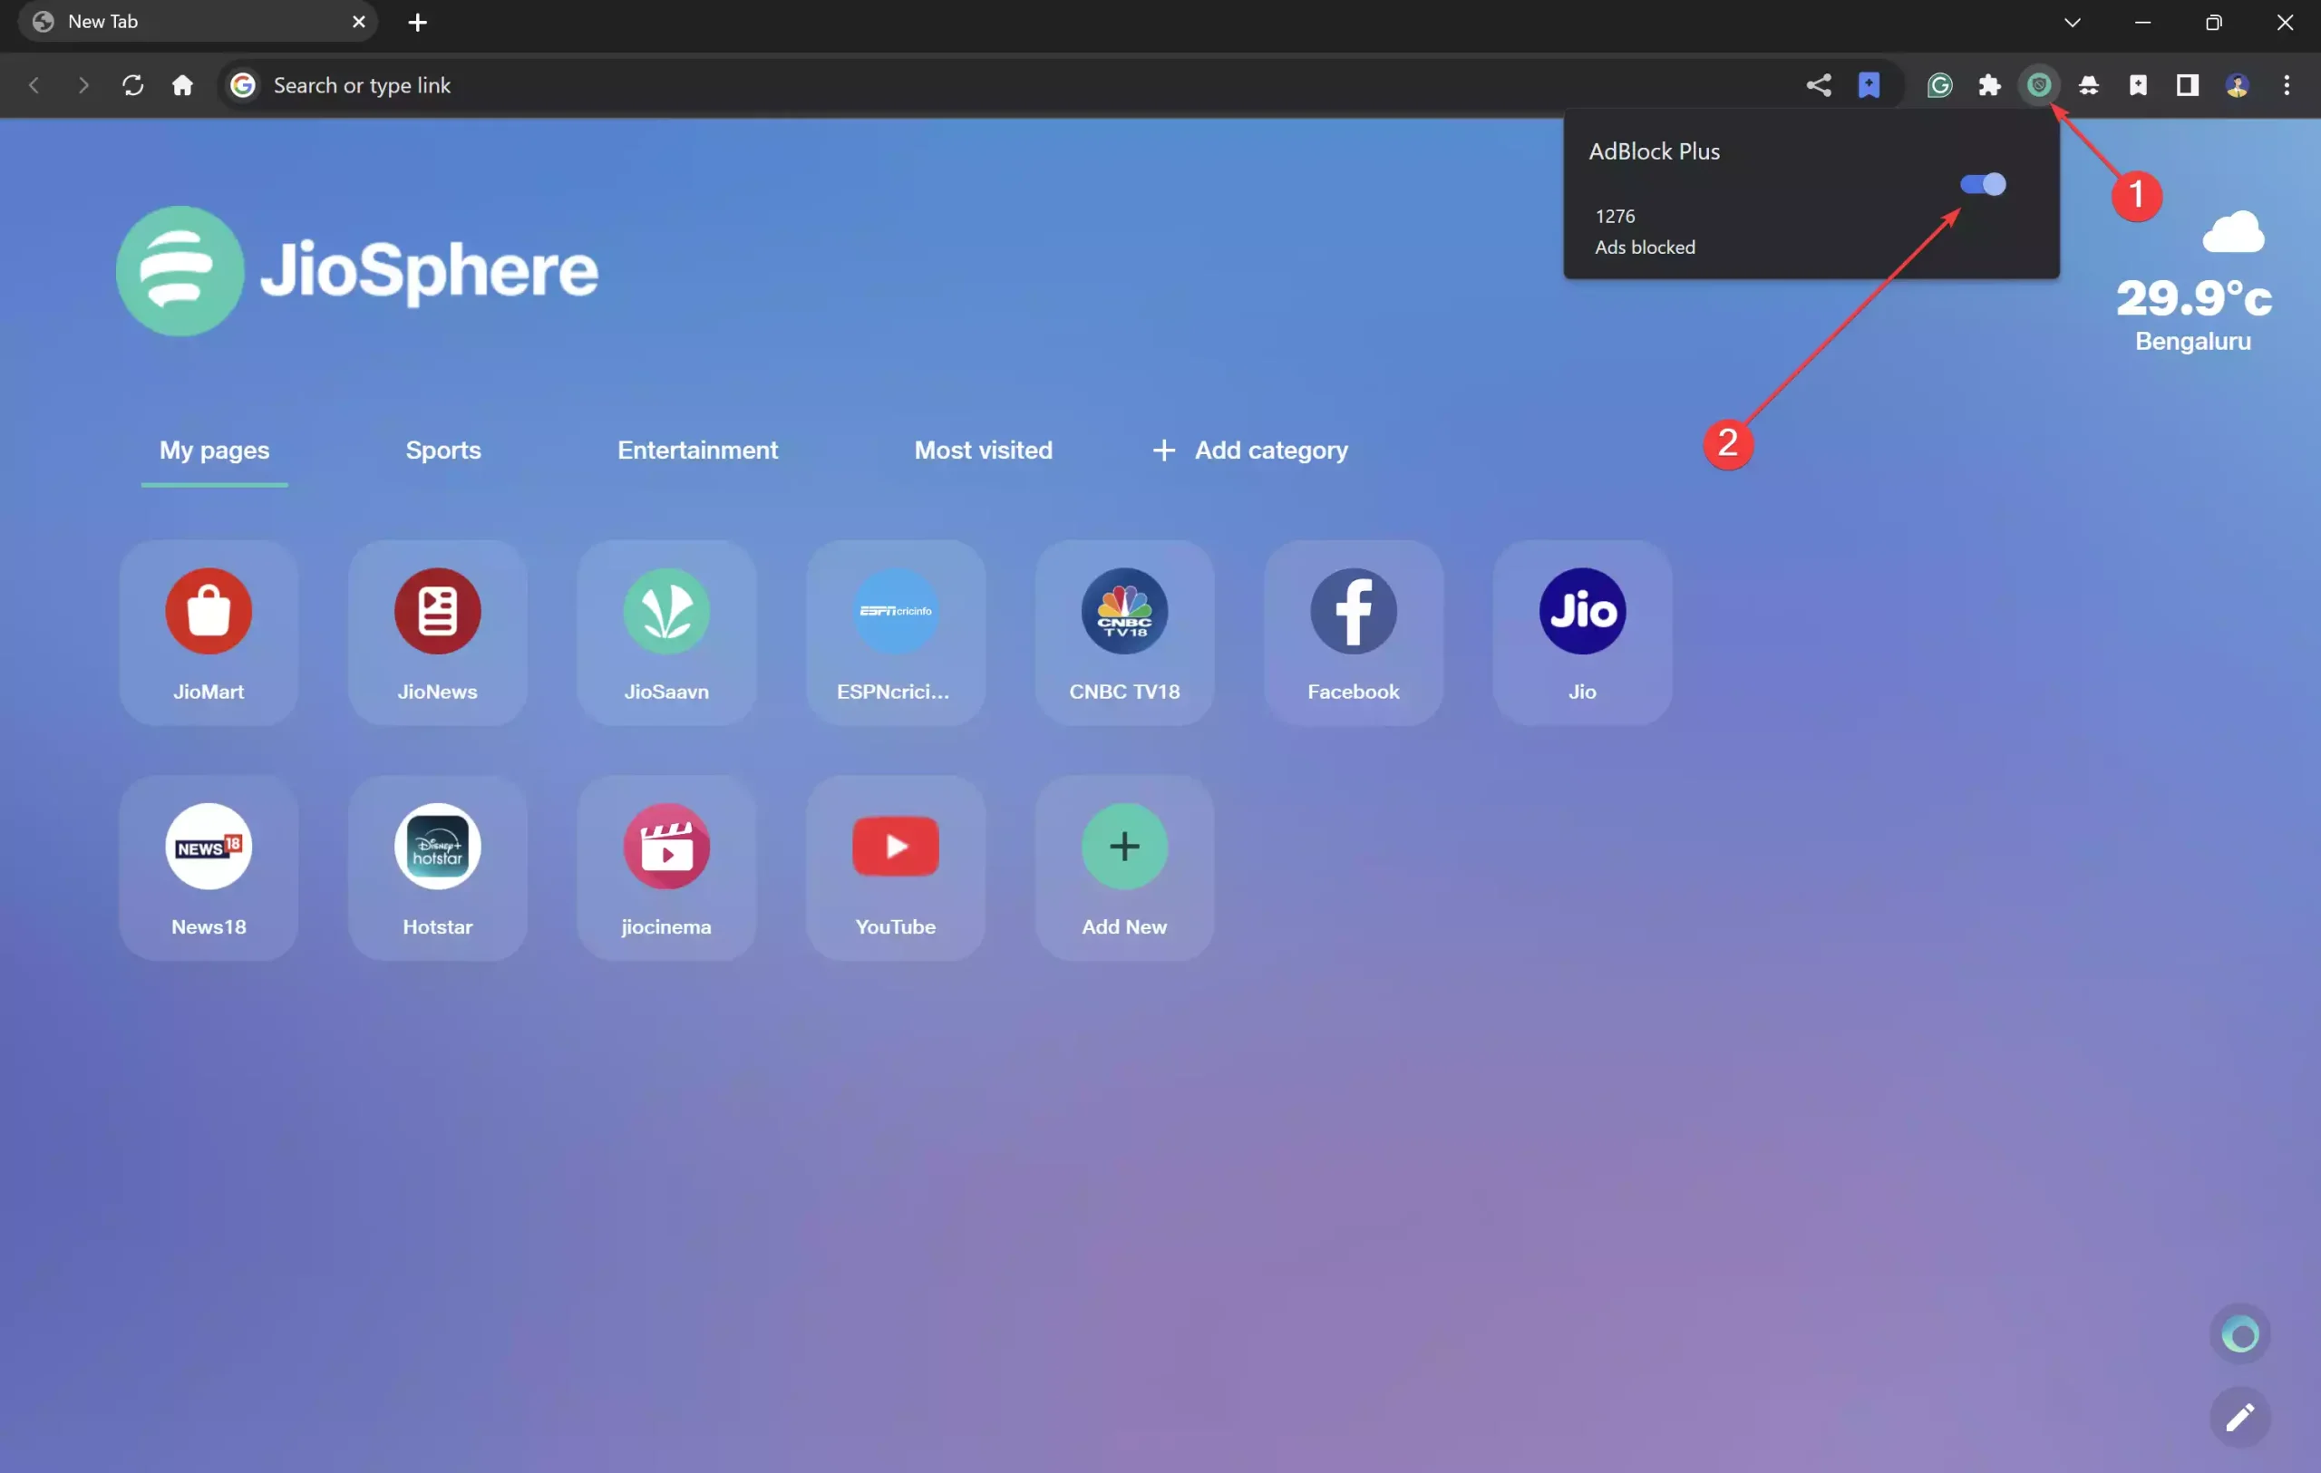Click the incognito hat-and-glasses icon
The width and height of the screenshot is (2321, 1473).
2089,86
